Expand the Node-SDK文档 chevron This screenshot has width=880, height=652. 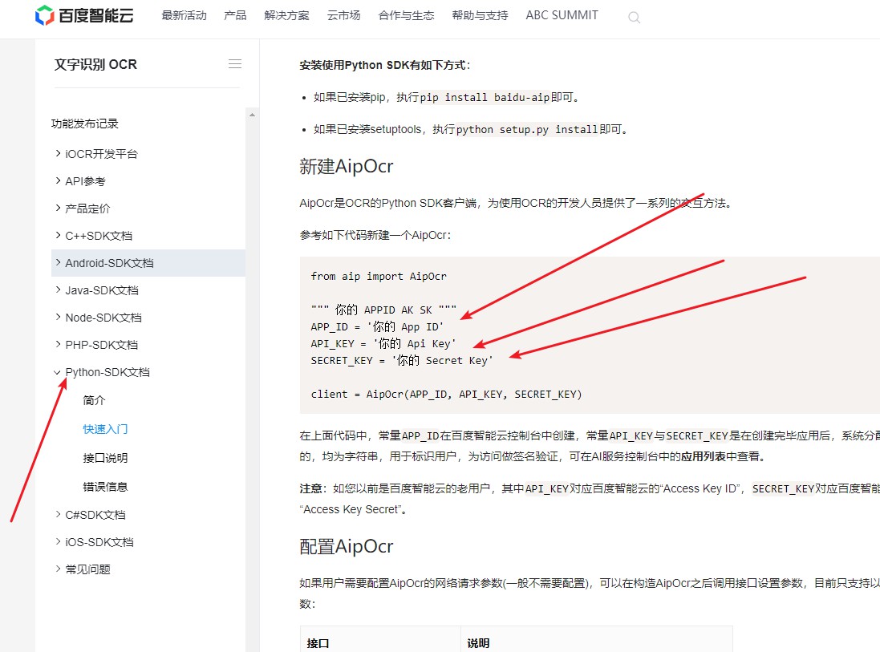coord(58,317)
